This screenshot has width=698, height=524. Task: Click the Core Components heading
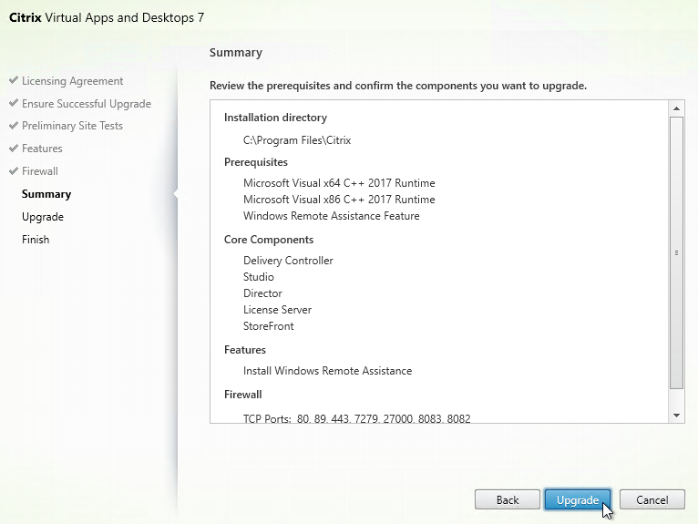pyautogui.click(x=269, y=240)
